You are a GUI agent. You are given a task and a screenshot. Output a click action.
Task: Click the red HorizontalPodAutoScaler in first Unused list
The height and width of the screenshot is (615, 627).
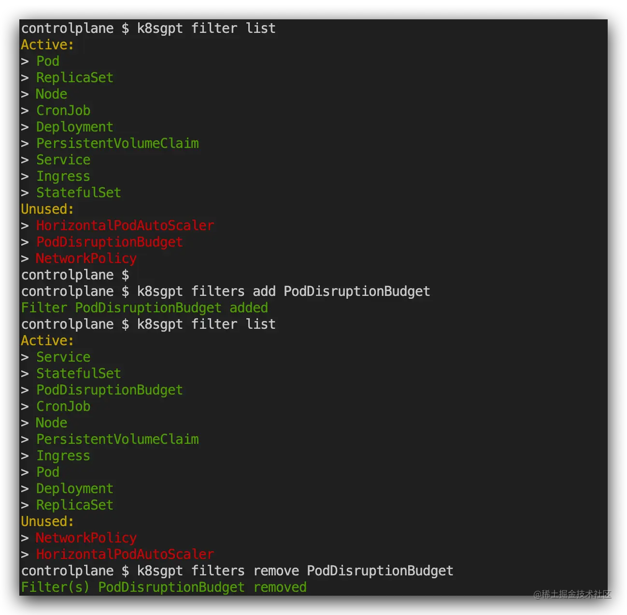point(125,226)
